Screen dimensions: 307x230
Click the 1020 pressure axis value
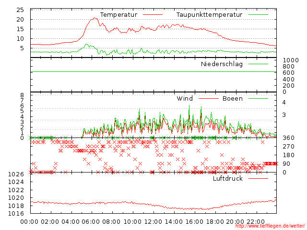(x=16, y=198)
